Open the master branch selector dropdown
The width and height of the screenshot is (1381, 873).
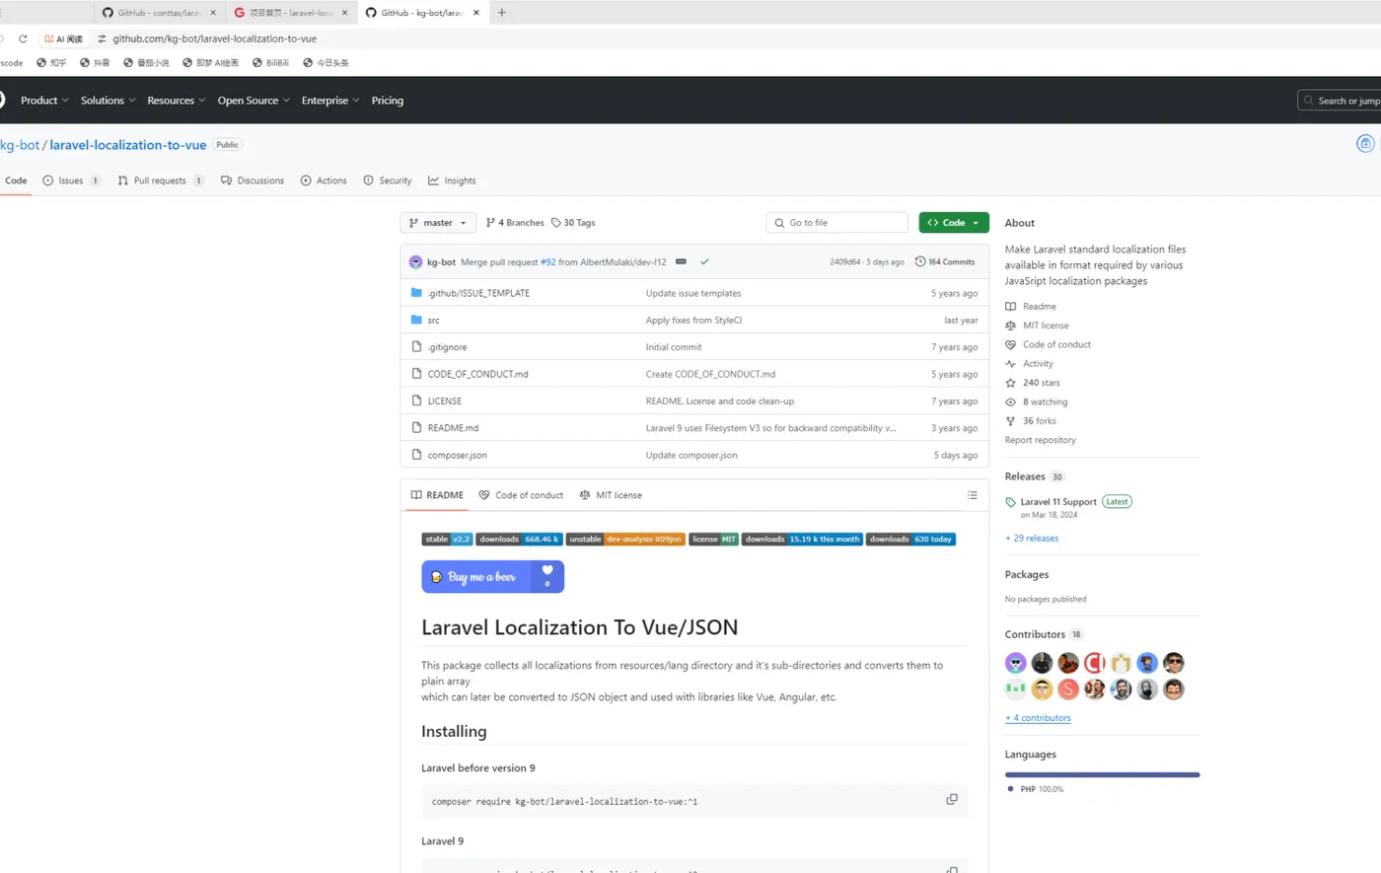(x=438, y=223)
